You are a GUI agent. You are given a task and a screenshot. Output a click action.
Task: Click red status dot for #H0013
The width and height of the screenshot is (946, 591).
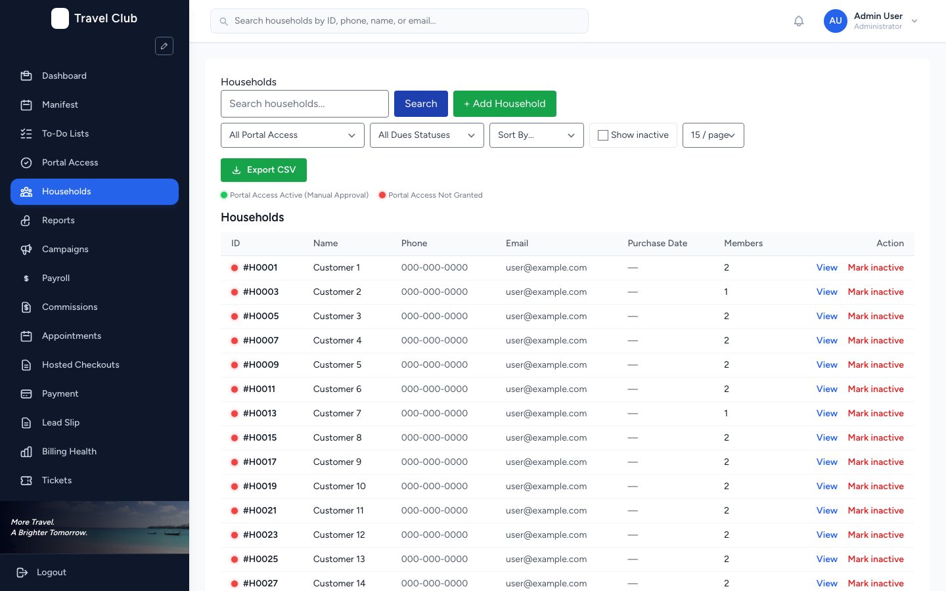pyautogui.click(x=235, y=414)
